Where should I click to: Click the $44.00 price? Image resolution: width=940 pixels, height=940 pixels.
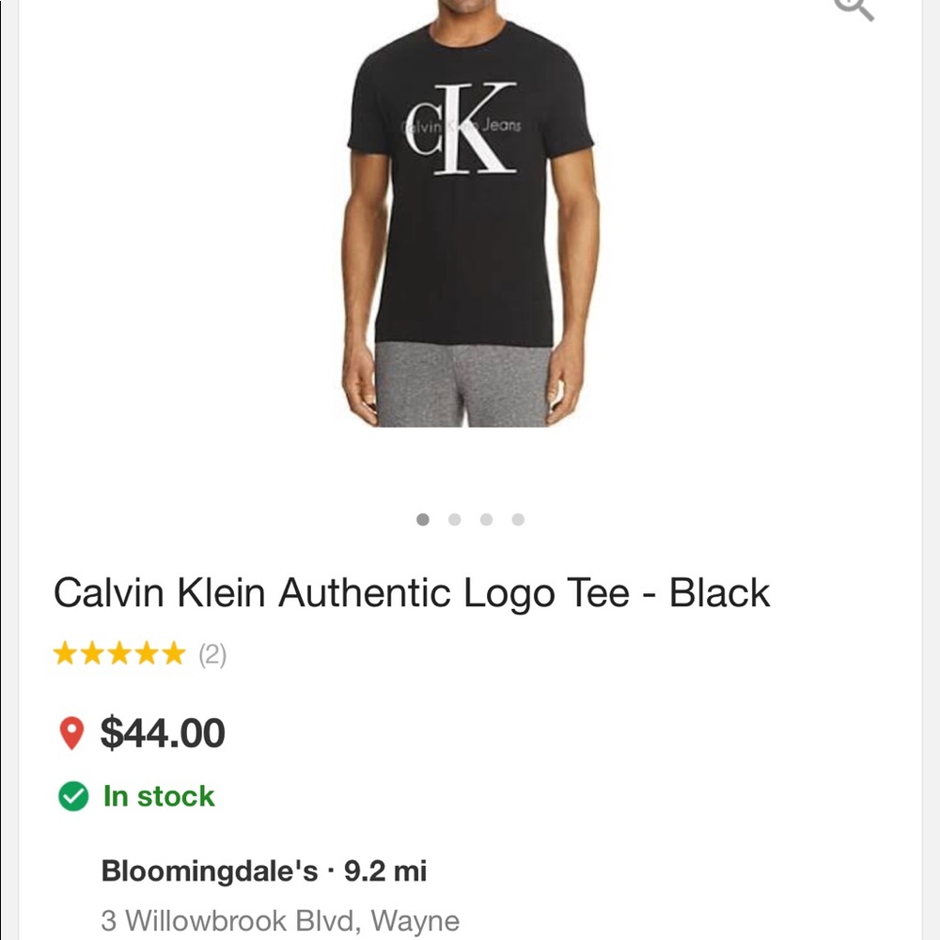pyautogui.click(x=164, y=733)
